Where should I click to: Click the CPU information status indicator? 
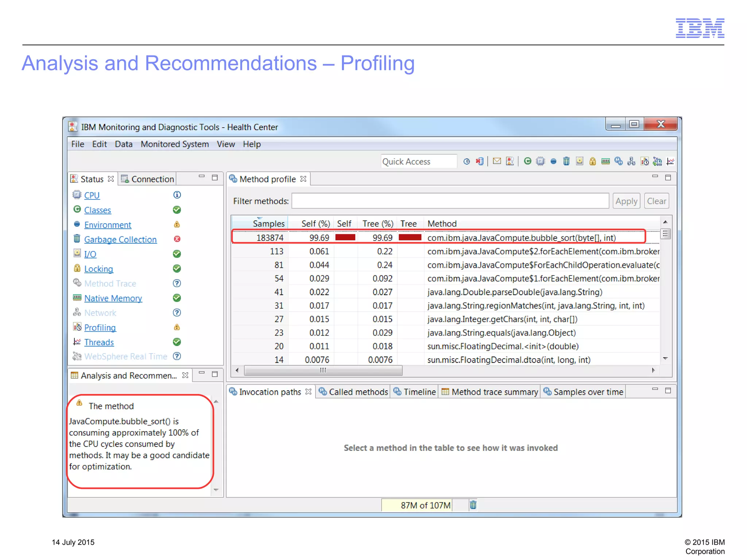pos(177,195)
